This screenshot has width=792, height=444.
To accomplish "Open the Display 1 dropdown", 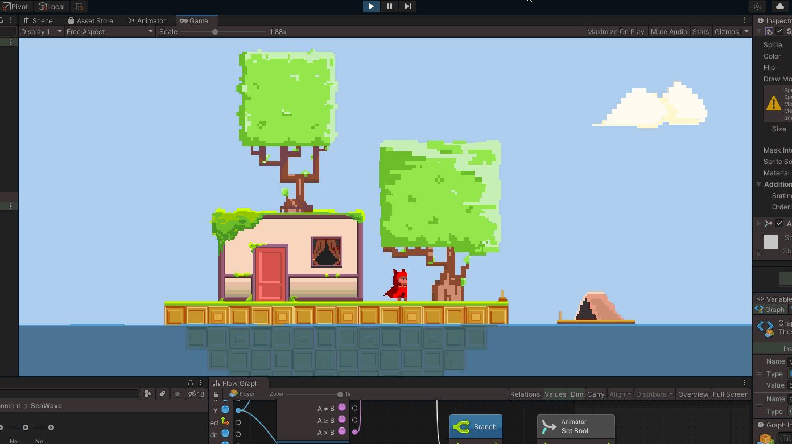I will [41, 32].
